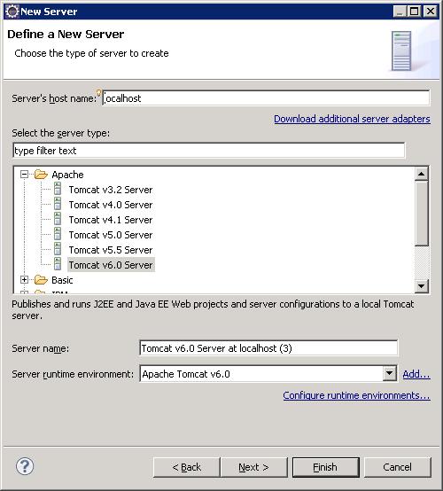Click the Next > button

tap(253, 467)
